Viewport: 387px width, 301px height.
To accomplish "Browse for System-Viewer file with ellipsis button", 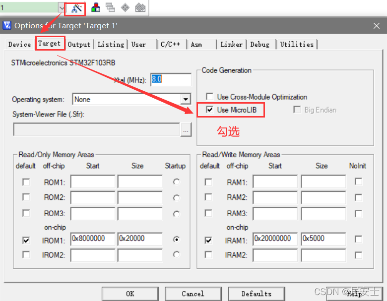I will tap(186, 130).
